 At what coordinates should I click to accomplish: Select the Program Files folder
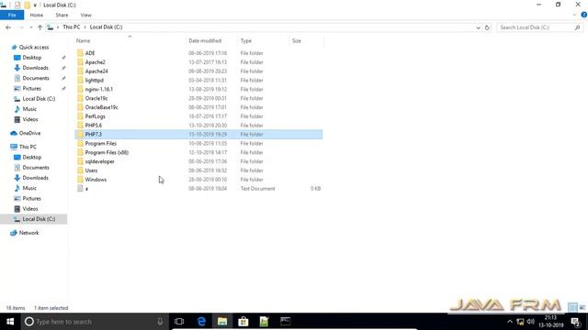click(100, 143)
